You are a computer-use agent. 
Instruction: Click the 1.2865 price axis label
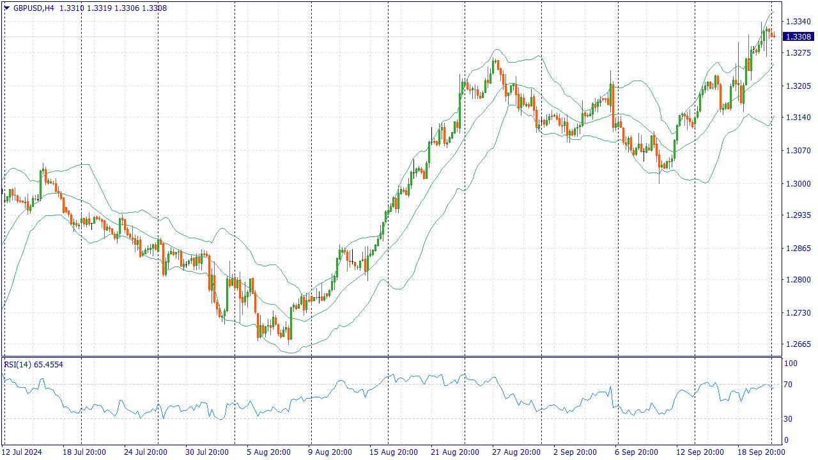(798, 249)
